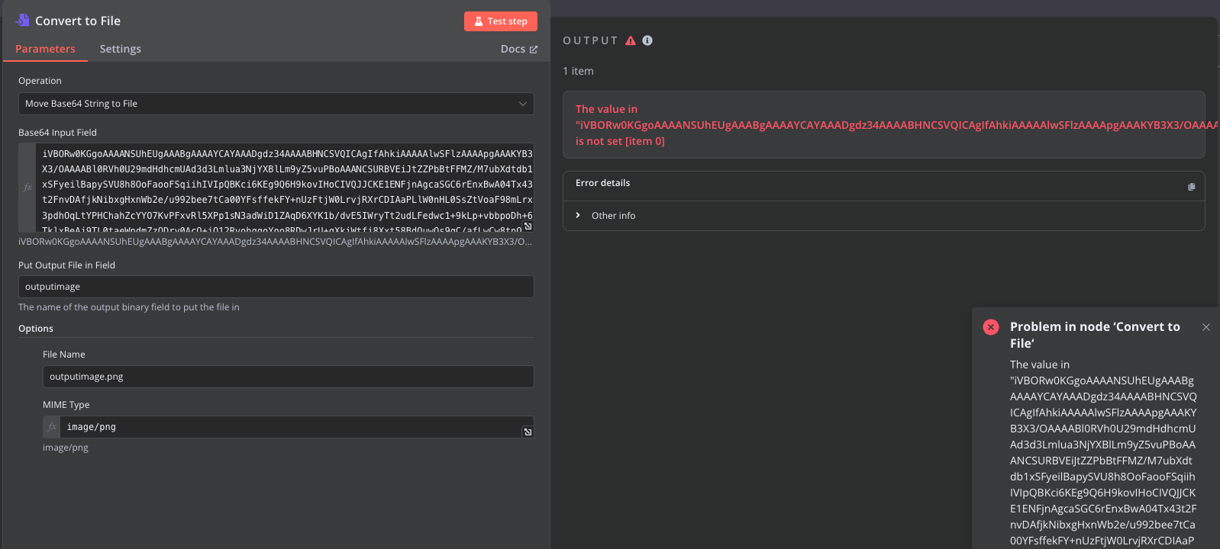Screen dimensions: 1220x549
Task: Select the Parameters tab
Action: (45, 49)
